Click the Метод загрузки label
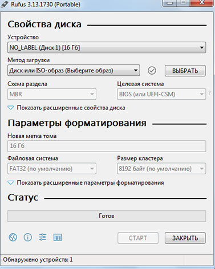The width and height of the screenshot is (215, 269). 29,60
